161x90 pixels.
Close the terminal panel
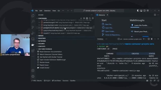tap(158, 39)
